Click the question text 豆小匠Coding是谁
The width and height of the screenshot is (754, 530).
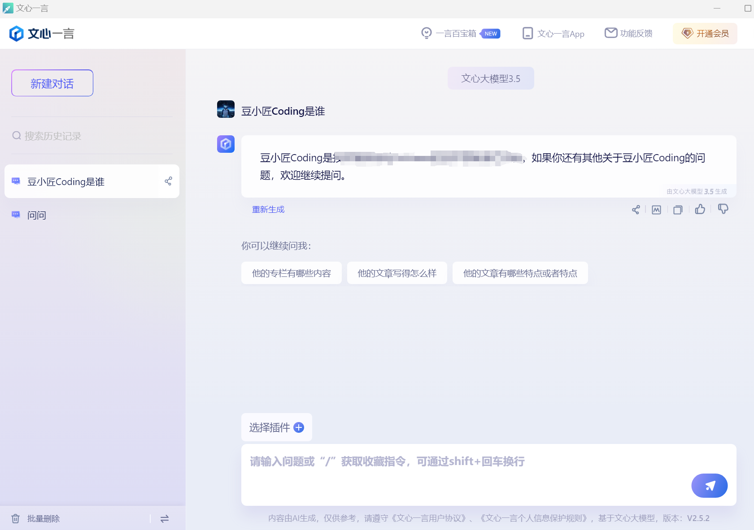(283, 111)
